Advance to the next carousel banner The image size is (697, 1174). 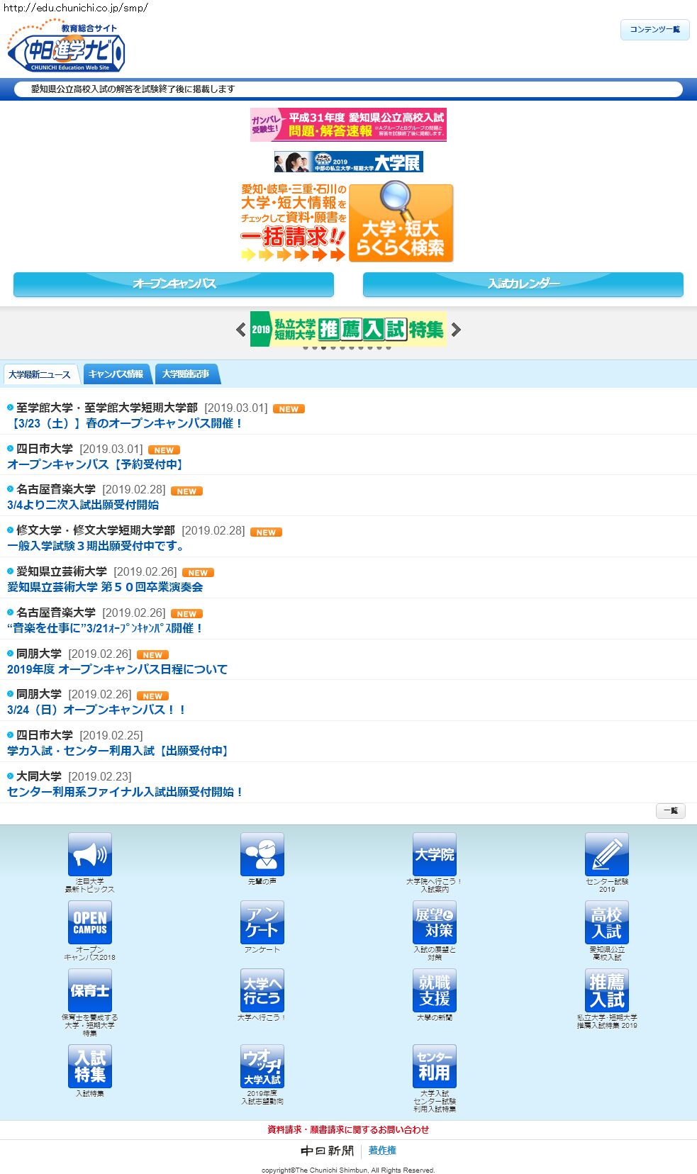coord(456,330)
